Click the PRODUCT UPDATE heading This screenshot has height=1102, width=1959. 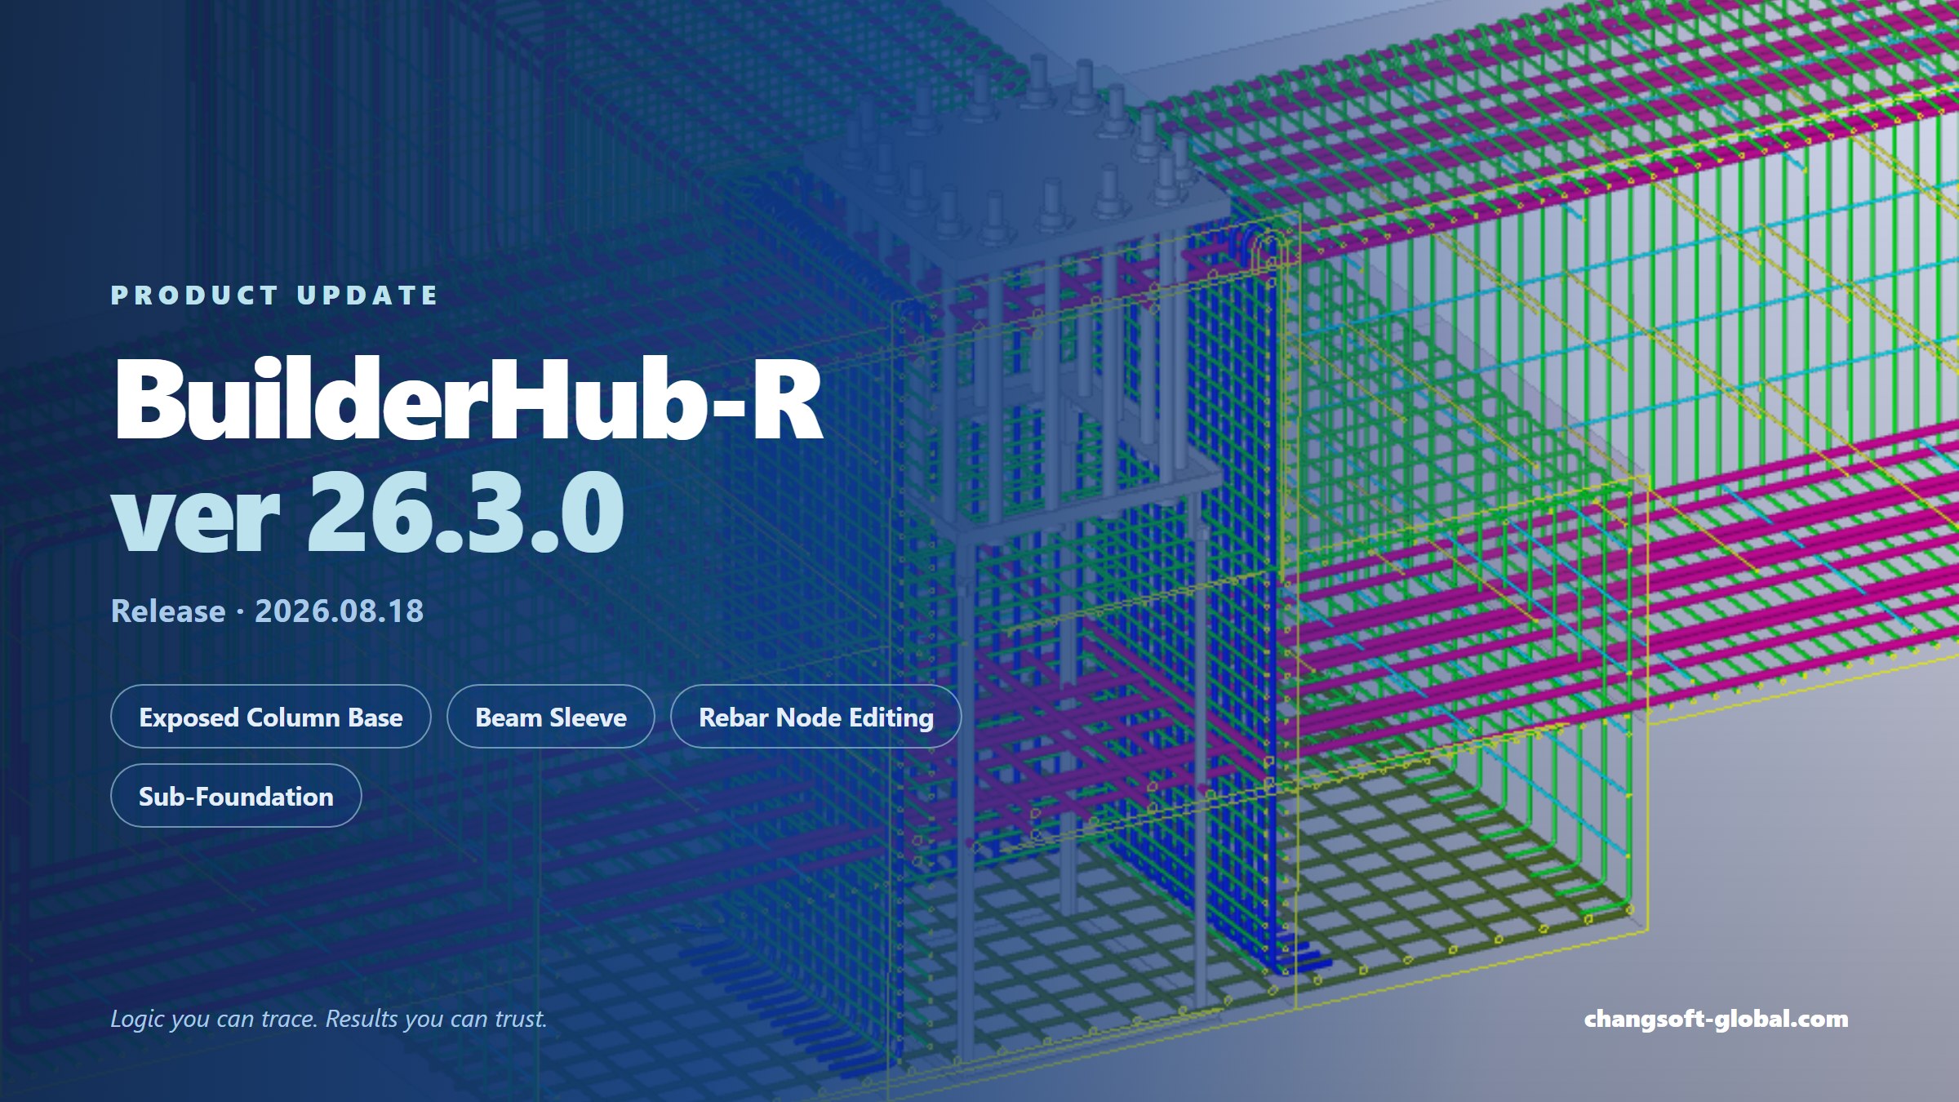[x=274, y=295]
